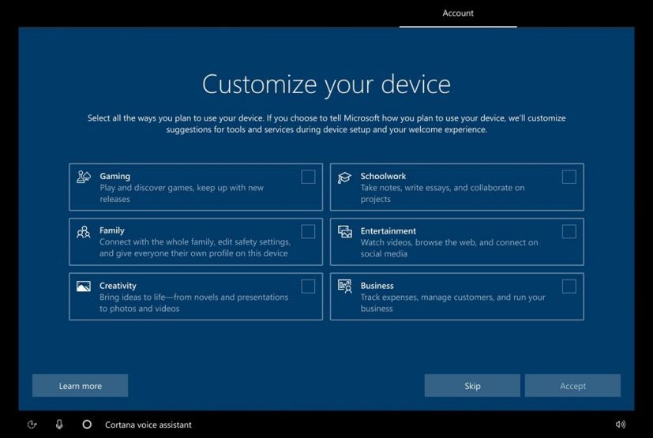Check the Gaming checkbox
The image size is (653, 438).
(x=308, y=177)
